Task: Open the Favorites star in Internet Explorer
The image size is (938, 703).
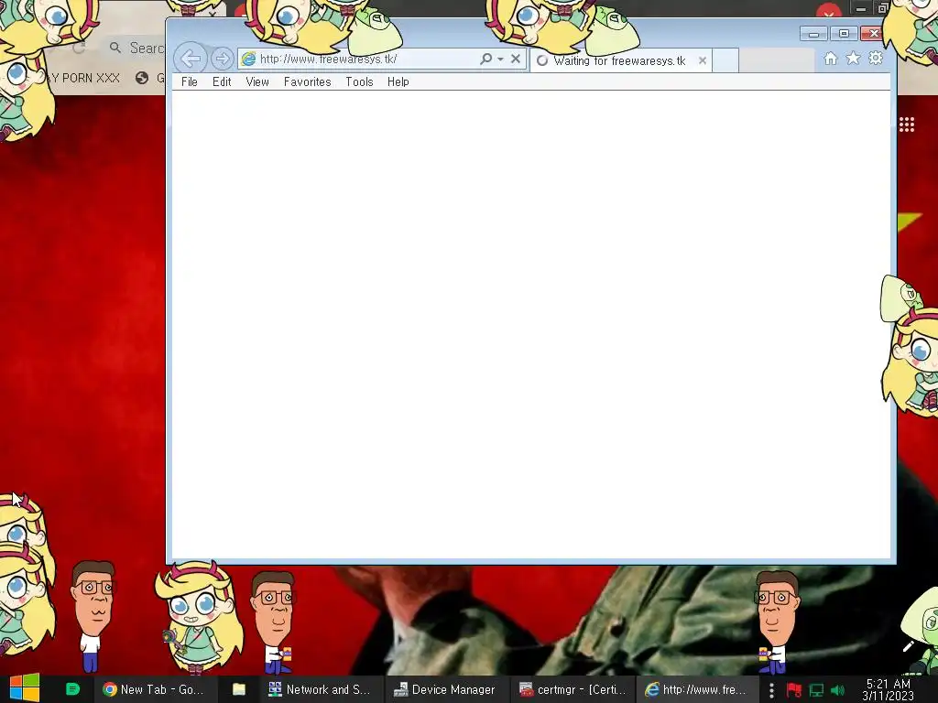Action: pyautogui.click(x=853, y=58)
